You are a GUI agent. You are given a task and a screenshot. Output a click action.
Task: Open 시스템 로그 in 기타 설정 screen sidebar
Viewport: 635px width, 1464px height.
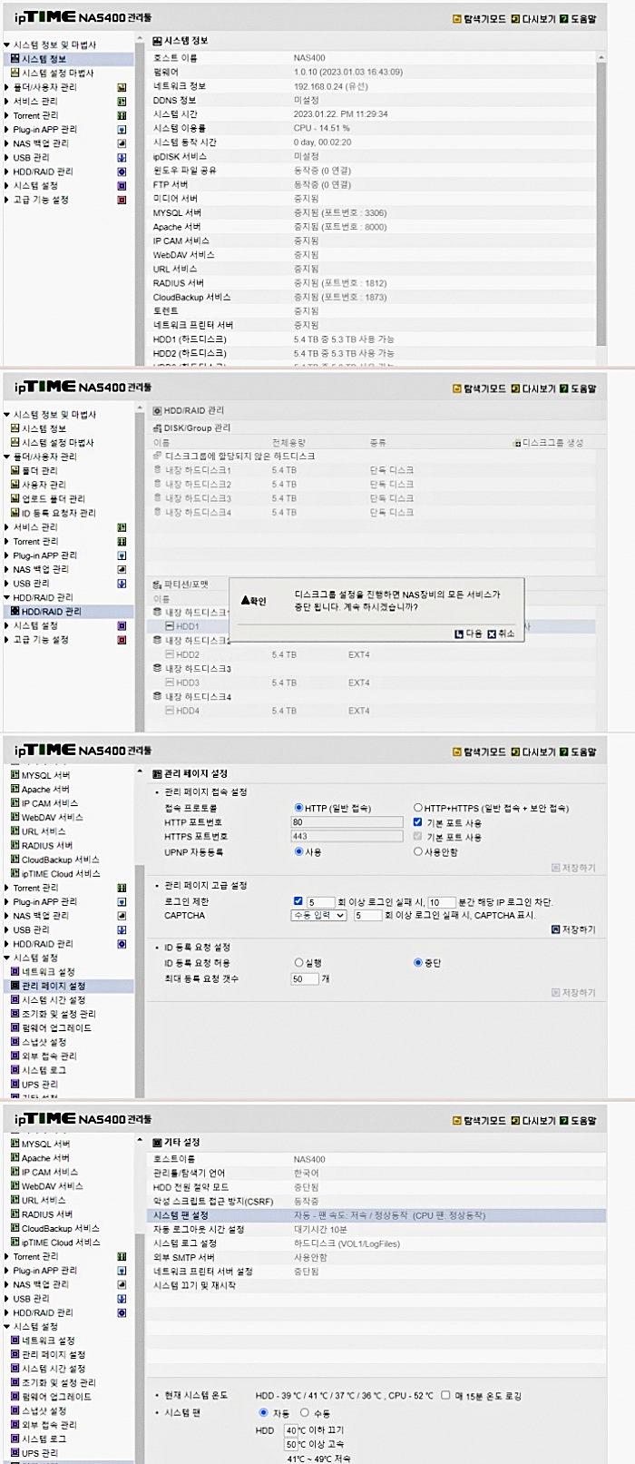44,1439
